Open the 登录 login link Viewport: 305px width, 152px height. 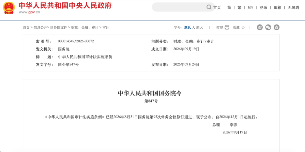[x=263, y=8]
